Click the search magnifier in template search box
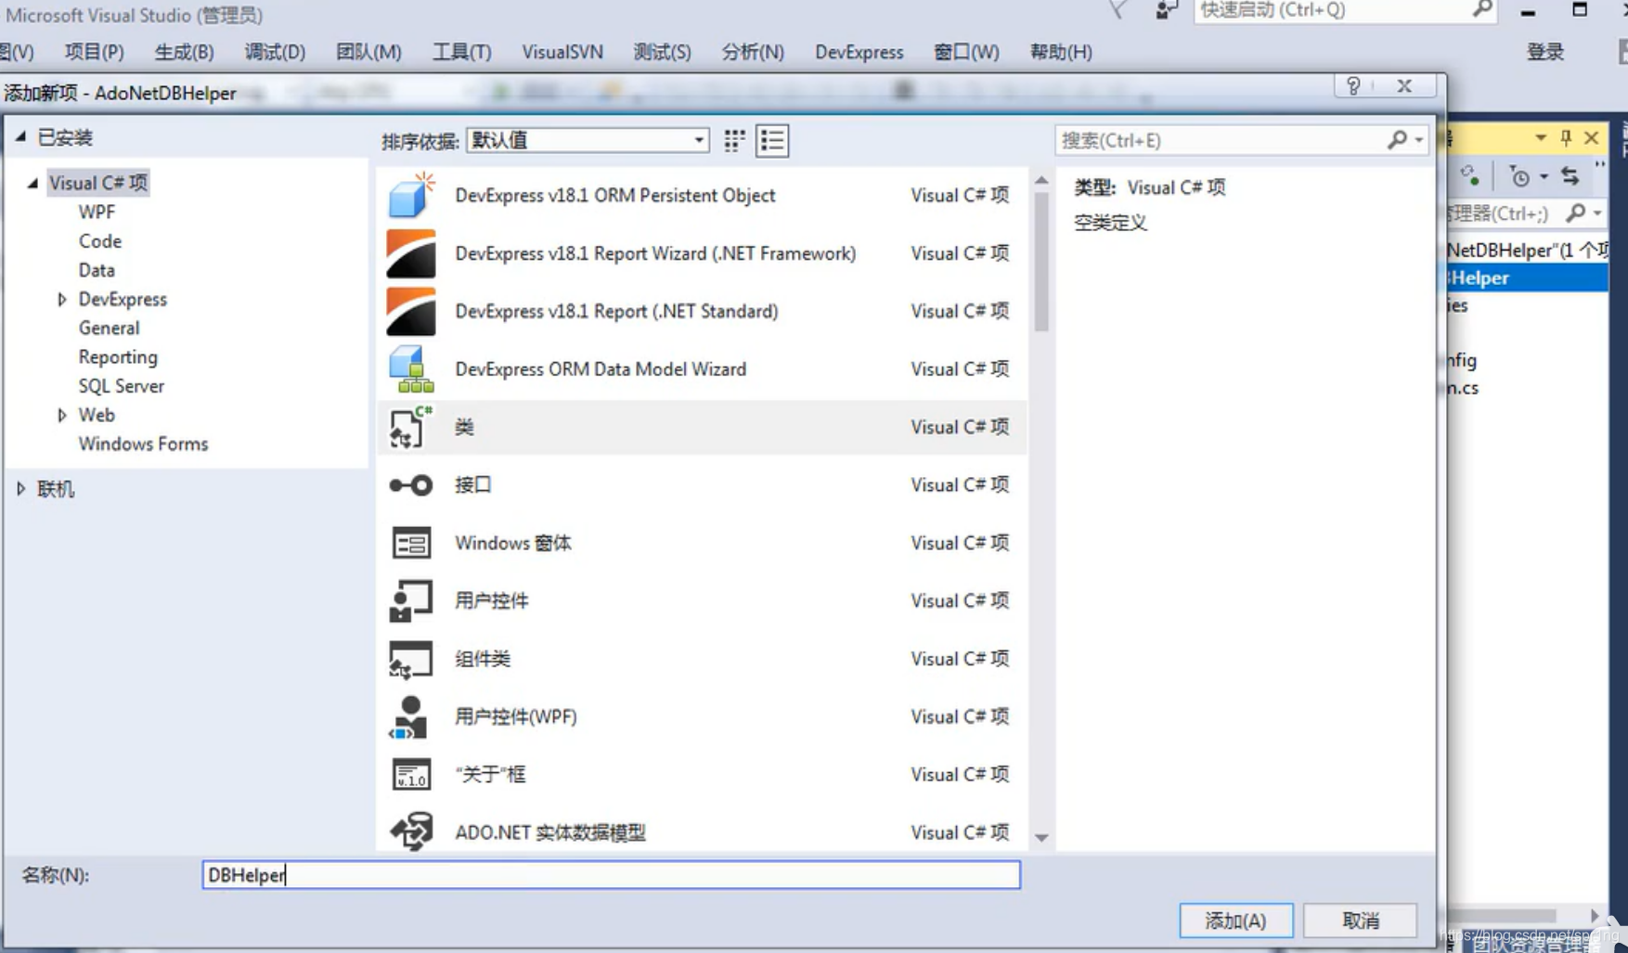1628x953 pixels. (x=1397, y=139)
